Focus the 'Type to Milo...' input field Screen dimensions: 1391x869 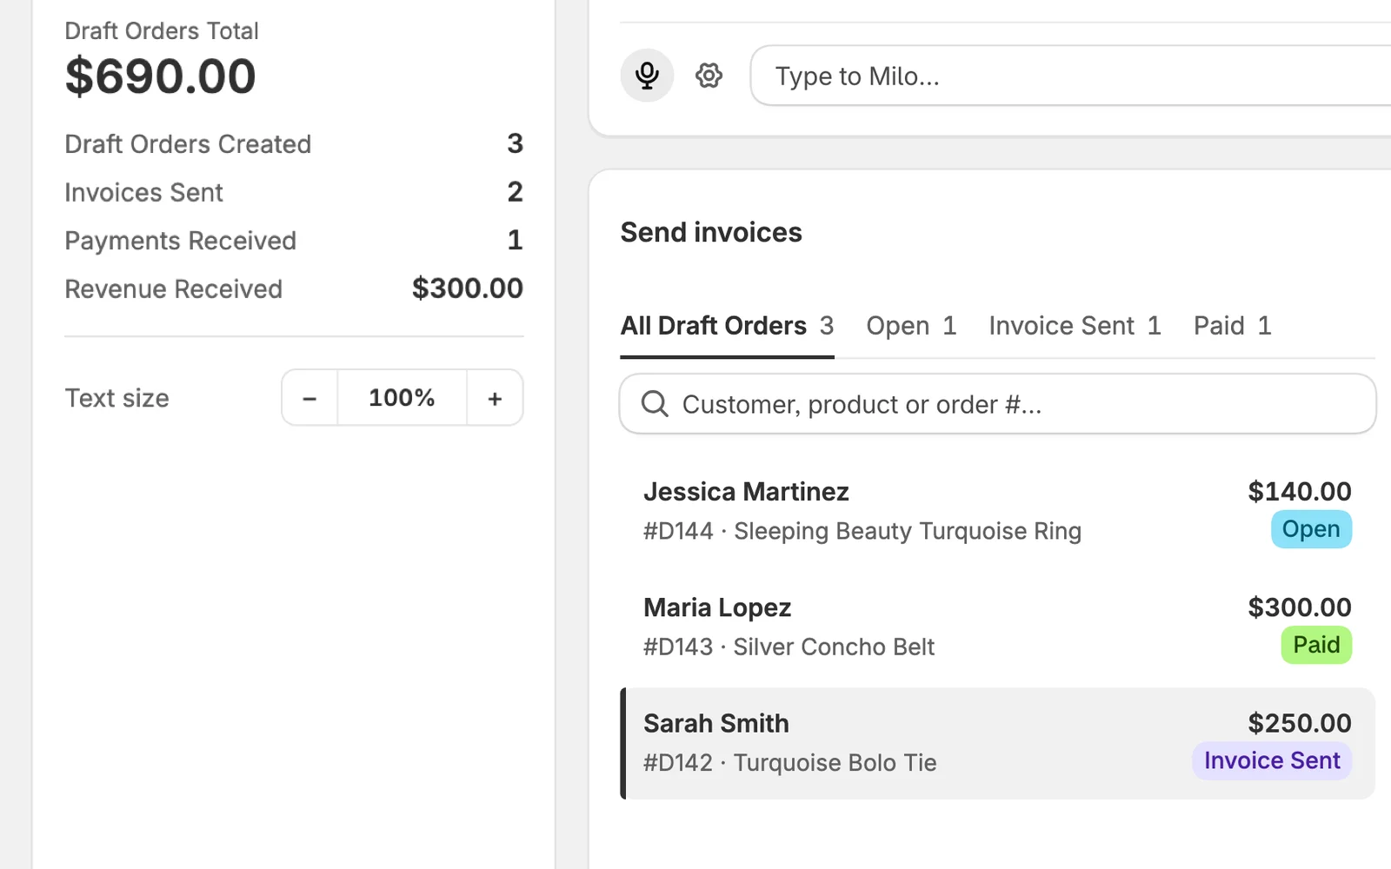click(x=1071, y=76)
